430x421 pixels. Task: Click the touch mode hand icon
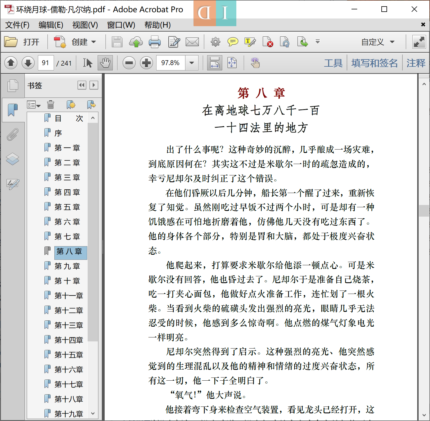[x=255, y=63]
